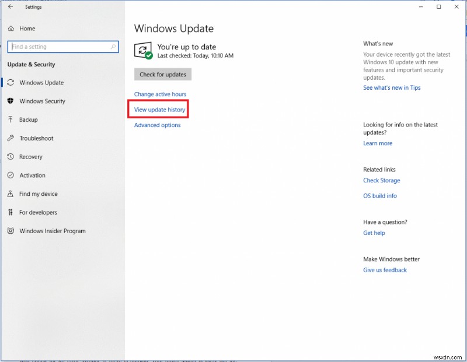467x362 pixels.
Task: Click the Get help link
Action: point(374,233)
